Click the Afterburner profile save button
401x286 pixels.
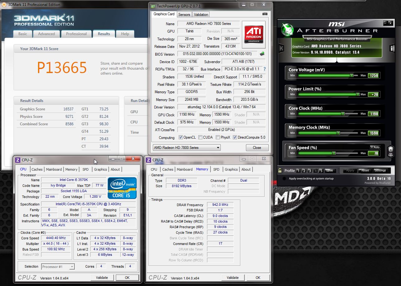click(x=330, y=170)
